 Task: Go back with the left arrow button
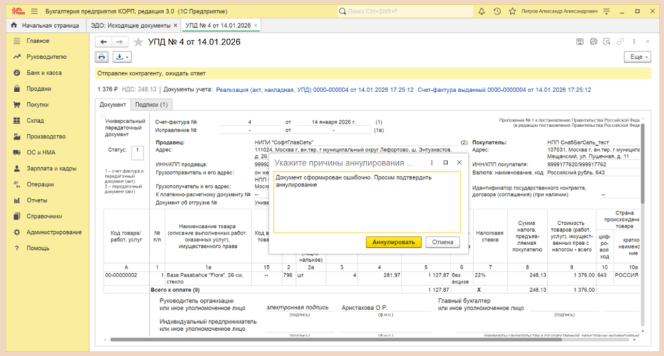[104, 42]
